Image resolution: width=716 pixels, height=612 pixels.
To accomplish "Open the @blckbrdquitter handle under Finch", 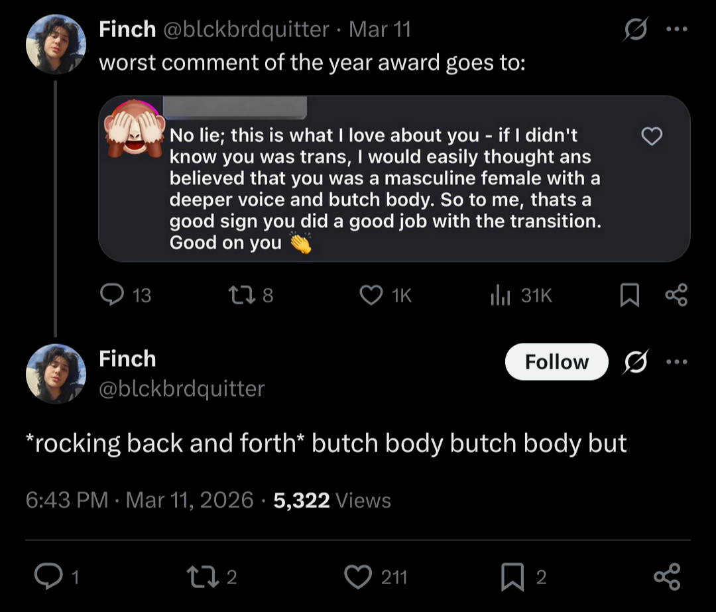I will (181, 389).
